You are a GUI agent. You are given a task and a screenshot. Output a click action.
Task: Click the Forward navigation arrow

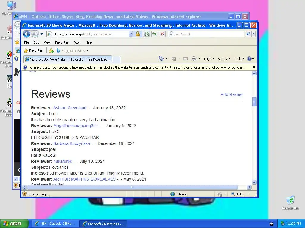pyautogui.click(x=35, y=34)
